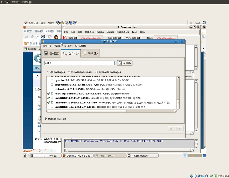Click the No active model button

[166, 38]
